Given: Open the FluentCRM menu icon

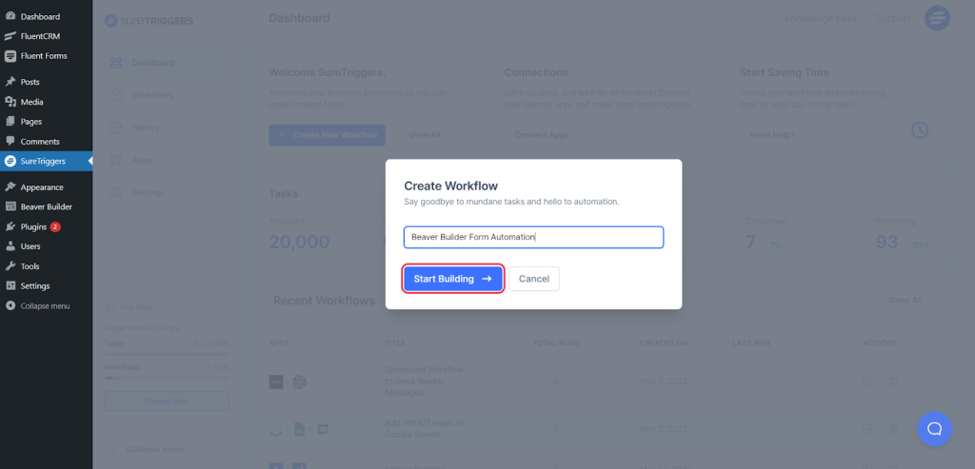Looking at the screenshot, I should click(x=10, y=36).
